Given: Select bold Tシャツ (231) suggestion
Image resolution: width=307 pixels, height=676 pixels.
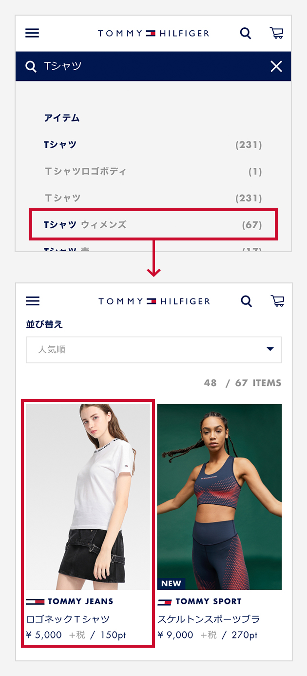Looking at the screenshot, I should (153, 145).
